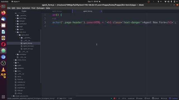The width and height of the screenshot is (179, 100).
Task: Open the system menu arrow in the top bar
Action: 177,2
